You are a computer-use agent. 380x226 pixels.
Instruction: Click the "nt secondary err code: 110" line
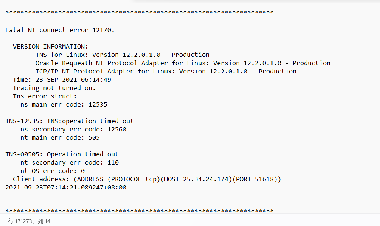[x=69, y=162]
